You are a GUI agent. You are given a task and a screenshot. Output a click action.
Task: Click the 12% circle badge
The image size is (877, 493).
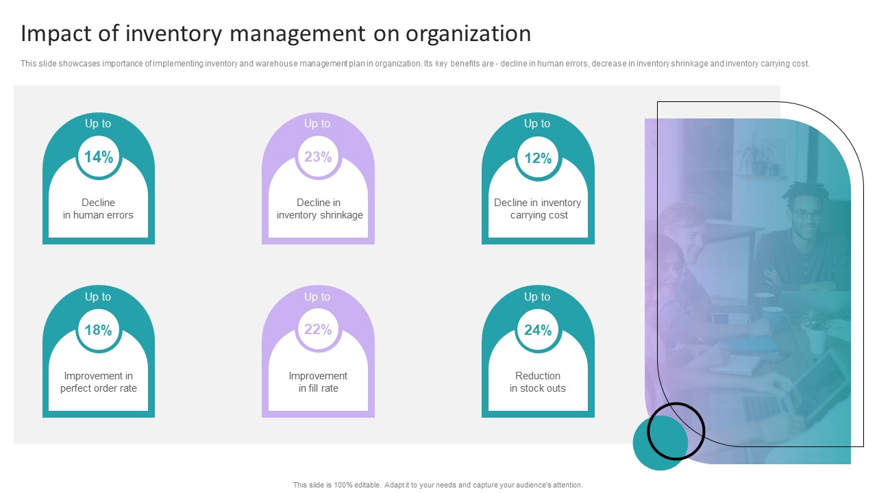pos(538,158)
